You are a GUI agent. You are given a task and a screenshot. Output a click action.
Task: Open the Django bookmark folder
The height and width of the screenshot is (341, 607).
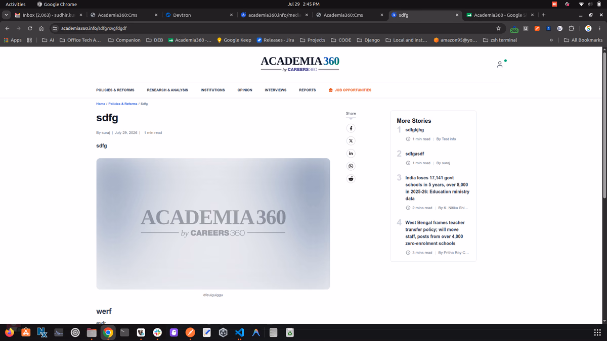368,40
